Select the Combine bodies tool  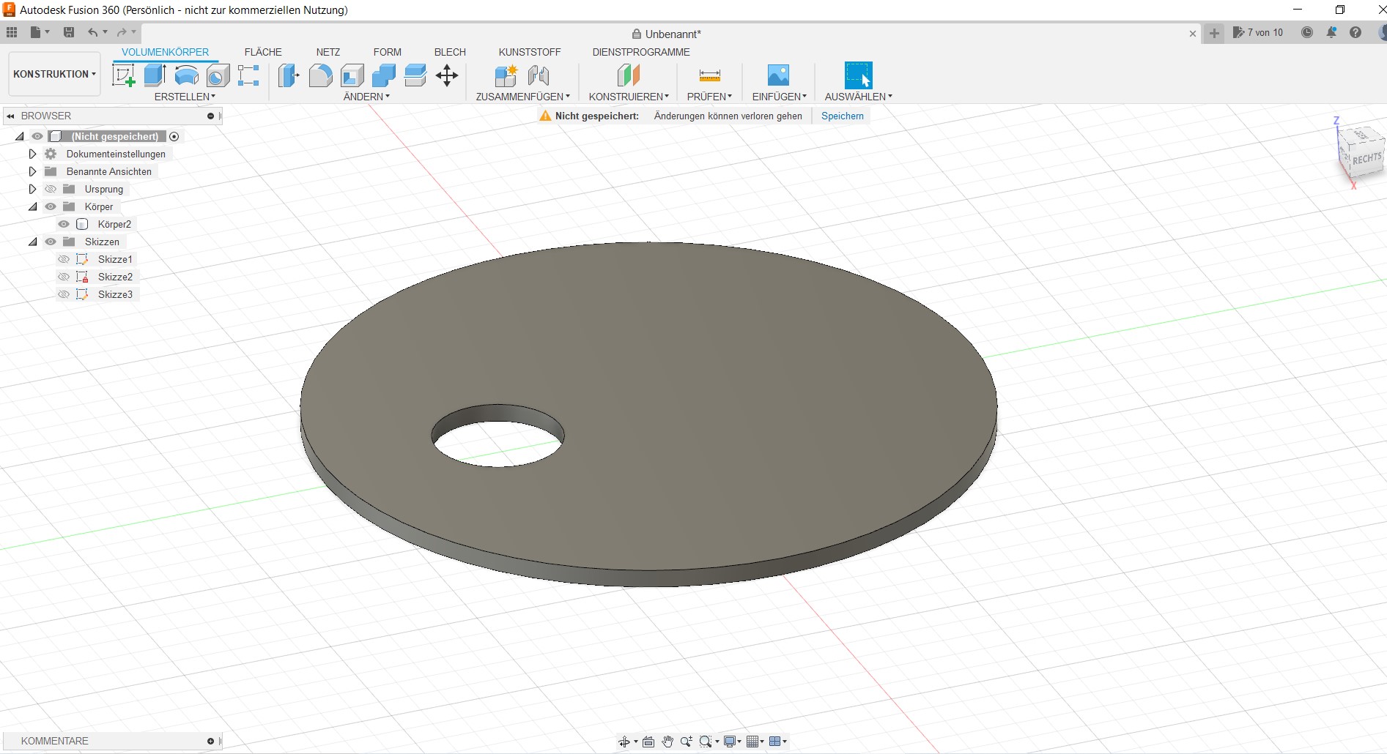tap(384, 75)
